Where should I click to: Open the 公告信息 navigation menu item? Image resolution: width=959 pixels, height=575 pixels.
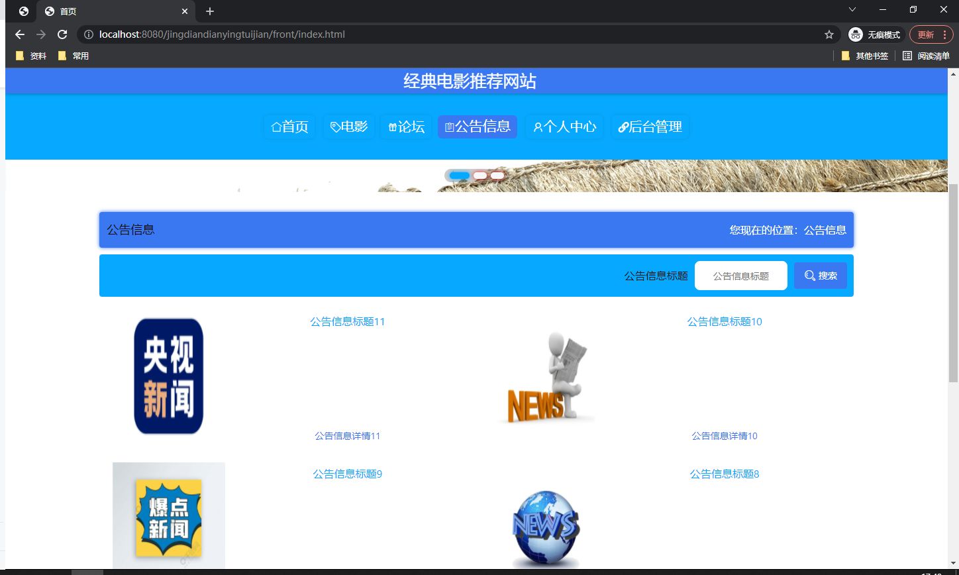click(477, 127)
